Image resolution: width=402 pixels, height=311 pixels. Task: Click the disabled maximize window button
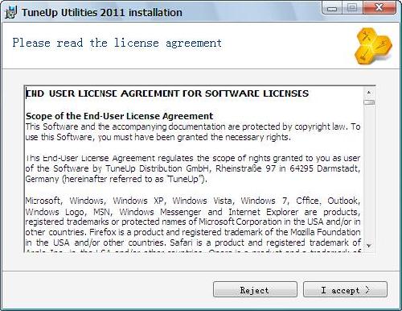pyautogui.click(x=352, y=8)
